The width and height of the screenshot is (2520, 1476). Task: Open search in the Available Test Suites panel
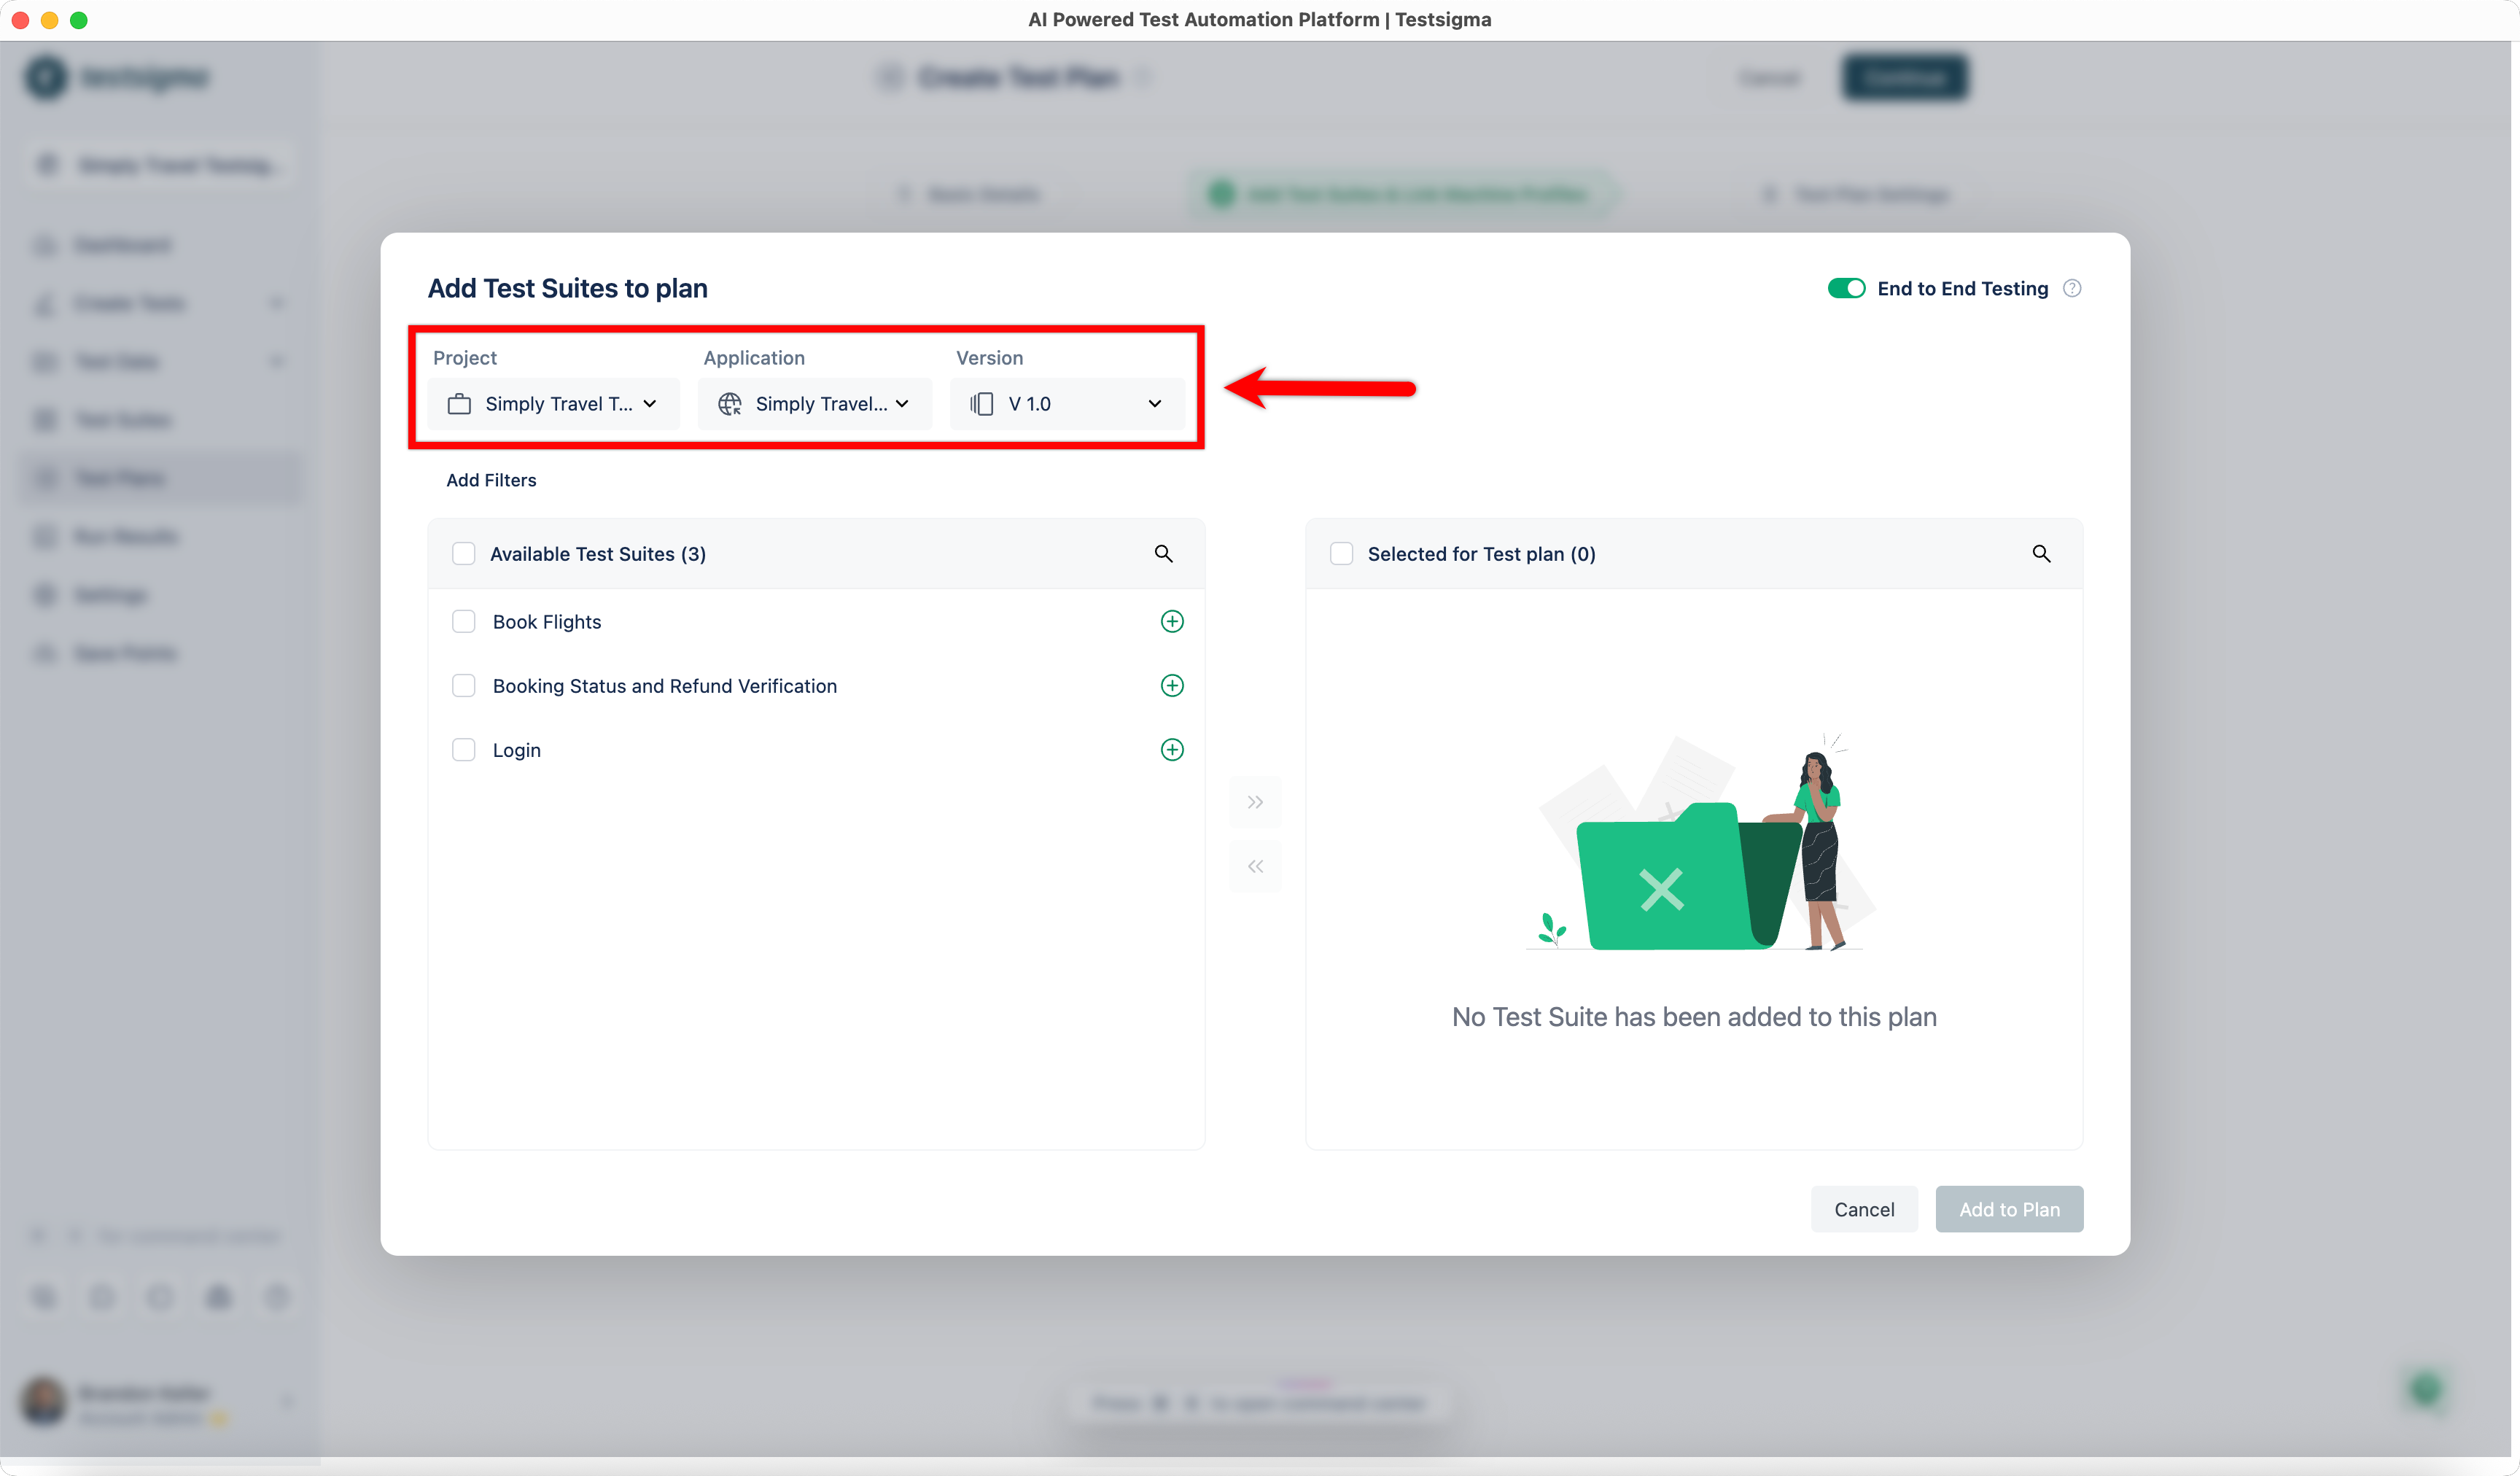(1163, 553)
